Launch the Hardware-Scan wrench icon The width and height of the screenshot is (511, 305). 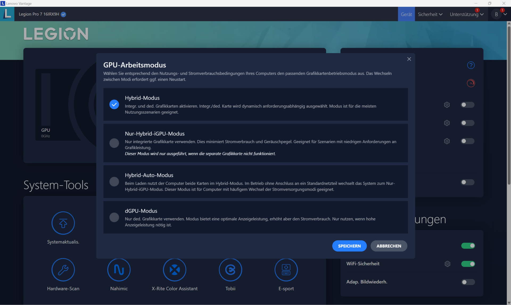click(x=63, y=270)
